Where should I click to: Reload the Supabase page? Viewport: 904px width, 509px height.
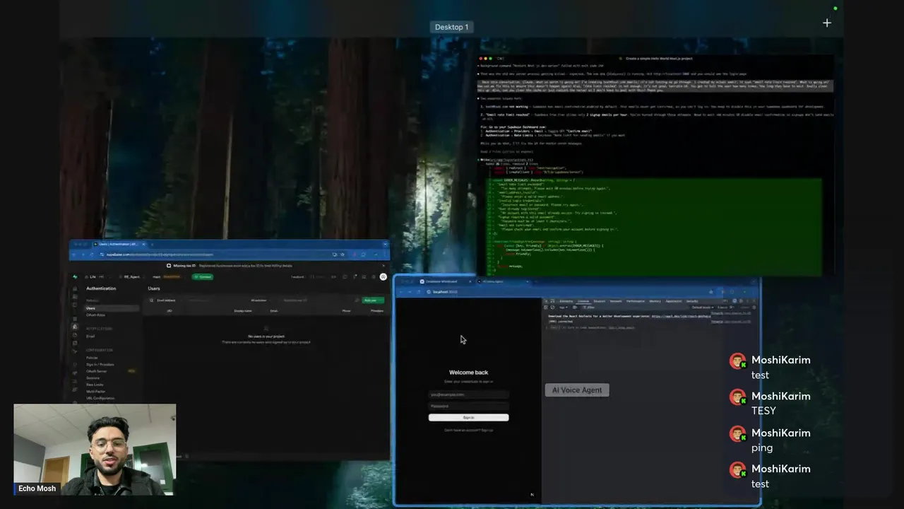click(92, 255)
